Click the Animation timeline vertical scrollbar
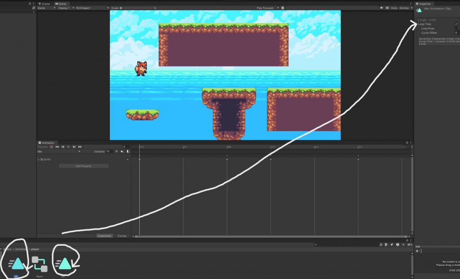 (x=412, y=194)
